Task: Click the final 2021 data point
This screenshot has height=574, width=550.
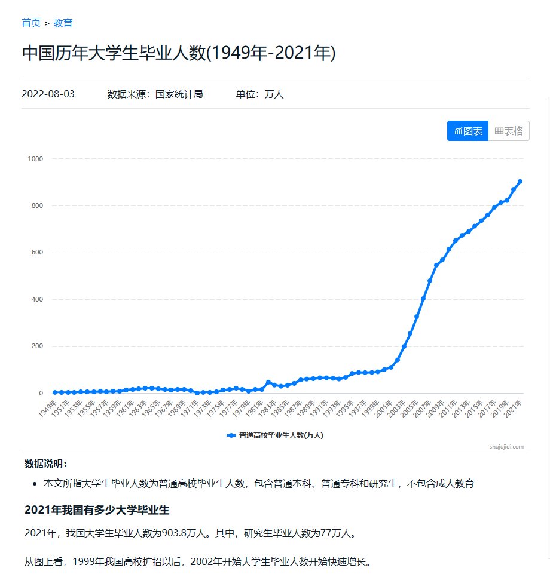Action: coord(520,182)
